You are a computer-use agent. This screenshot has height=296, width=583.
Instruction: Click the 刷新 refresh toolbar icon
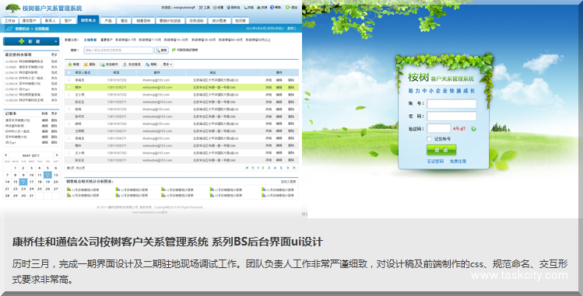tap(148, 64)
